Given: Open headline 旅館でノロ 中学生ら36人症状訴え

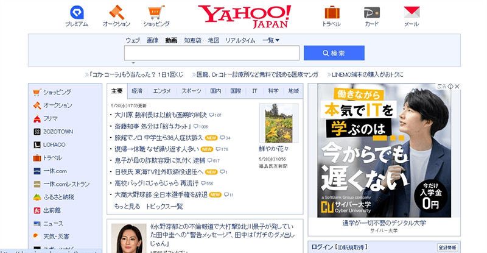Looking at the screenshot, I should tap(159, 138).
